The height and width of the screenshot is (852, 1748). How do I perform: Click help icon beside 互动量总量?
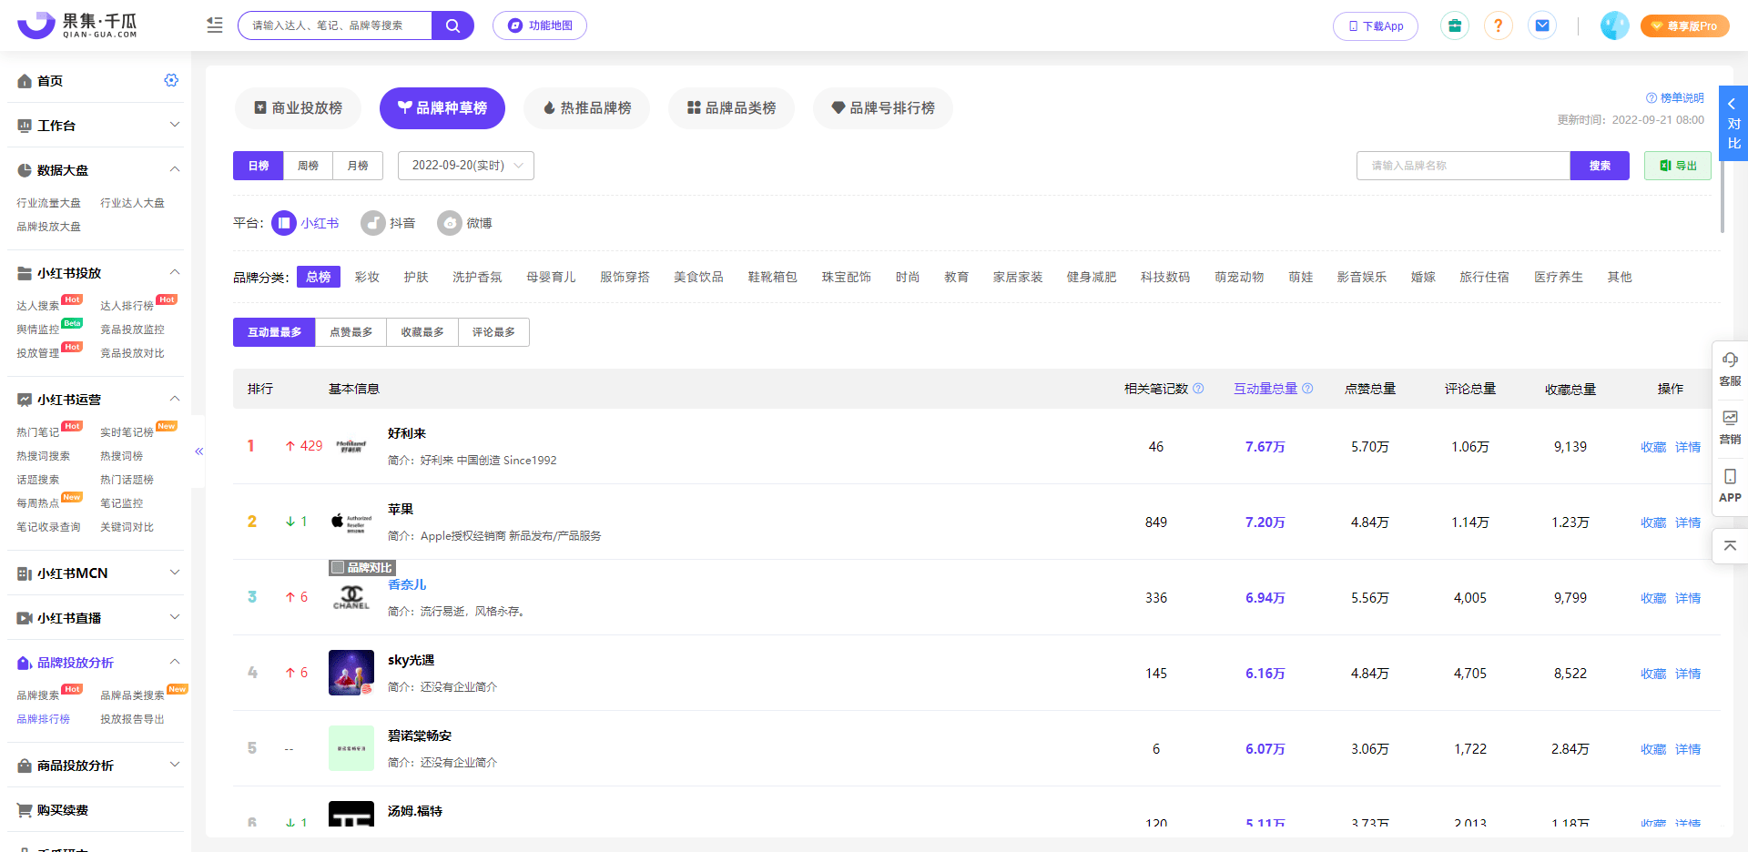click(1307, 389)
